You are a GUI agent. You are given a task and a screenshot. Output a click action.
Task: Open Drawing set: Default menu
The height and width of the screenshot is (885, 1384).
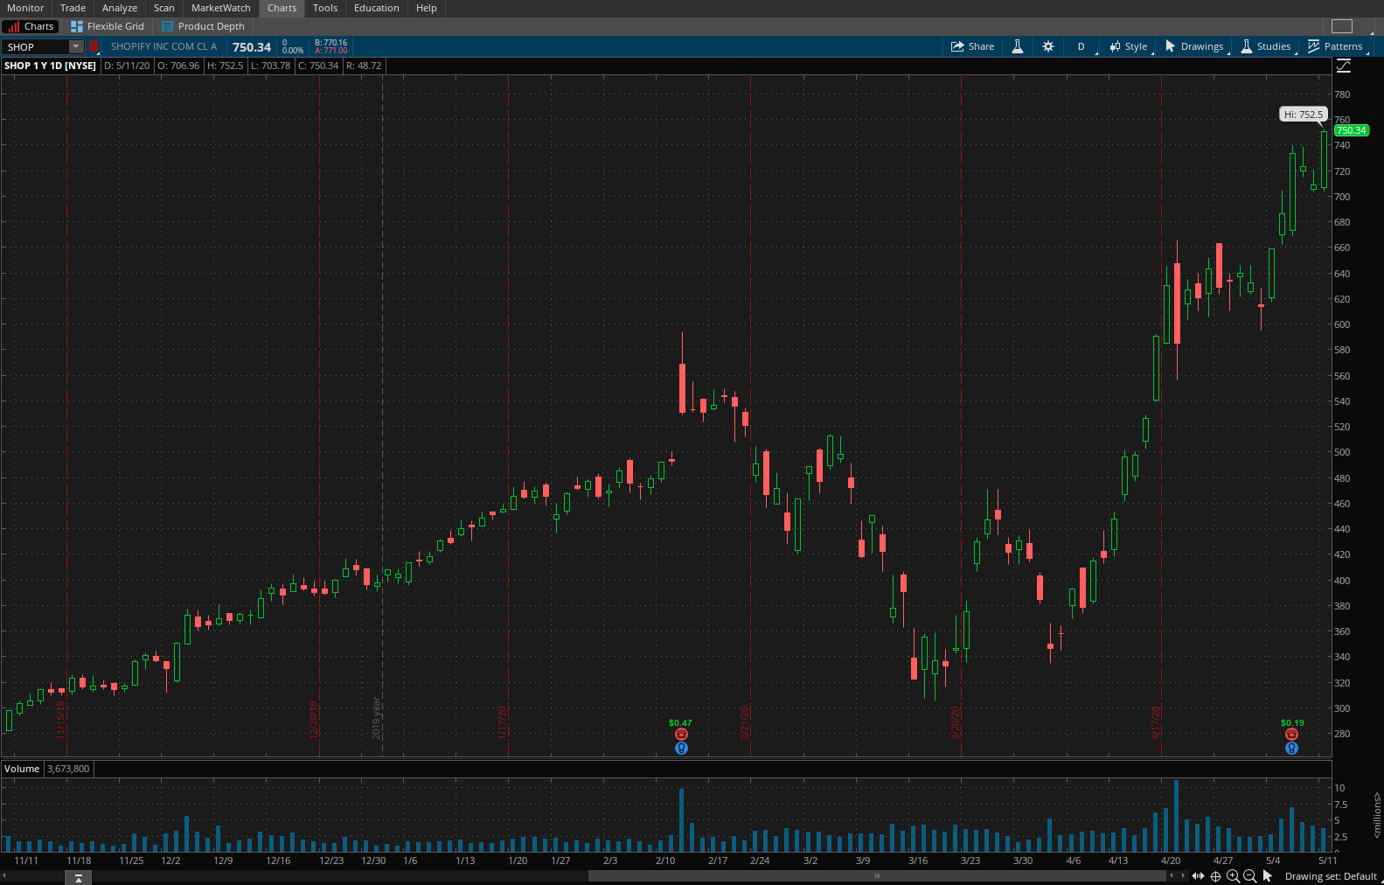coord(1331,876)
